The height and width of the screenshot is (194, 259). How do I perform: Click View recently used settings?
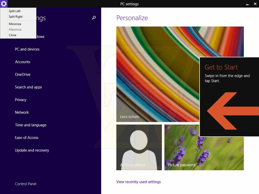(x=139, y=182)
